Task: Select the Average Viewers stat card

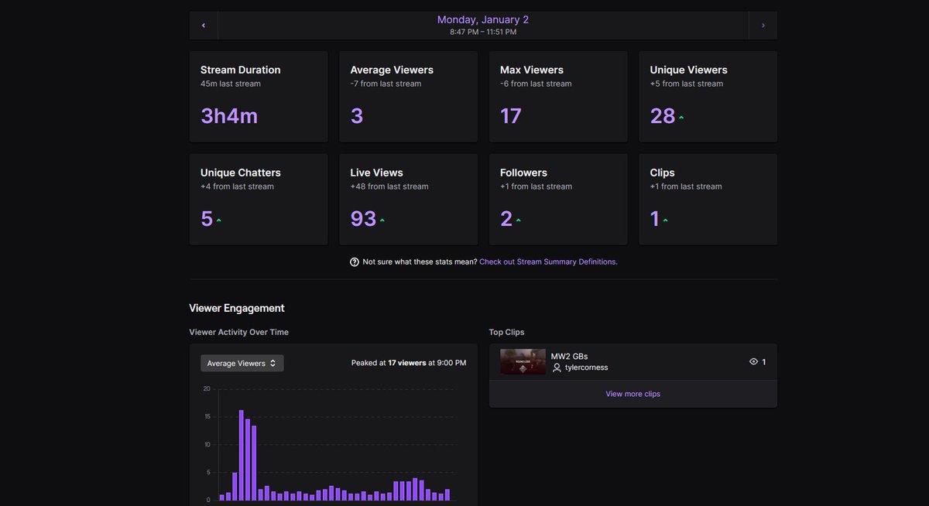Action: [x=408, y=97]
